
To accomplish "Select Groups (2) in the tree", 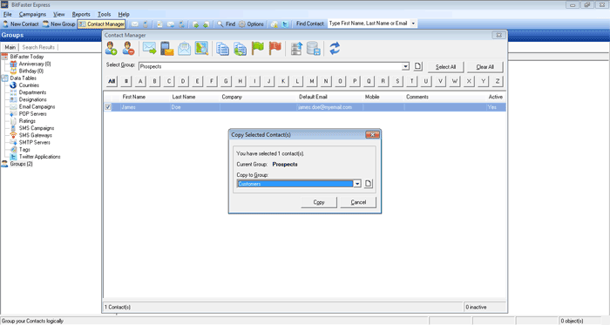I will (x=21, y=164).
